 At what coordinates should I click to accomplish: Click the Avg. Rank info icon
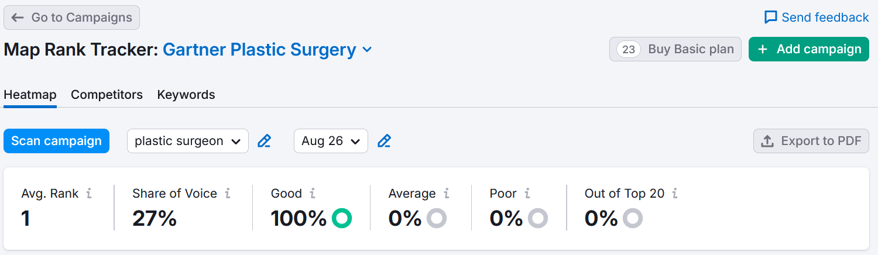[89, 194]
